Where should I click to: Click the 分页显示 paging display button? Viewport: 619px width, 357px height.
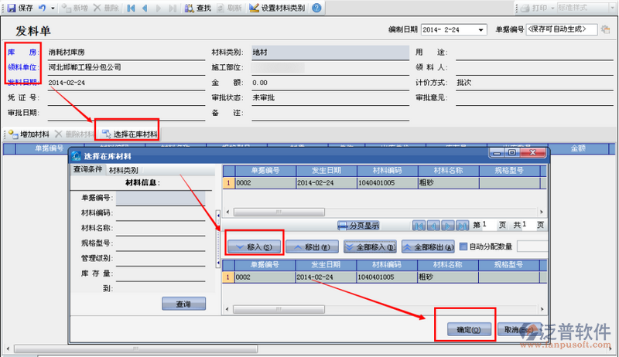click(359, 226)
